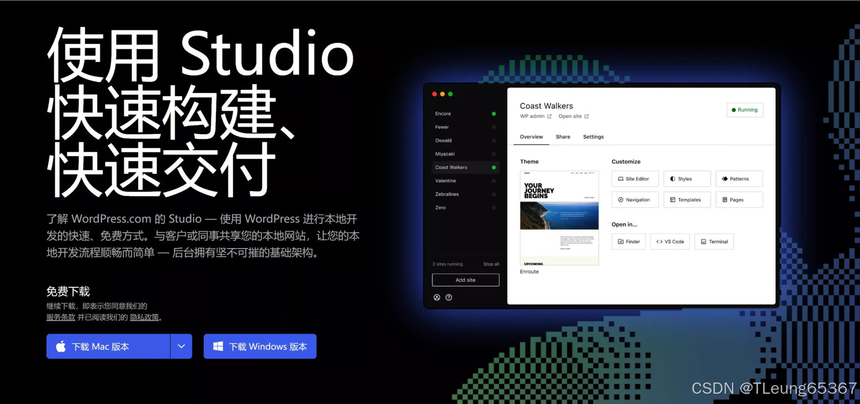The image size is (860, 404).
Task: Click the external-link icon next to Open site
Action: pos(587,116)
